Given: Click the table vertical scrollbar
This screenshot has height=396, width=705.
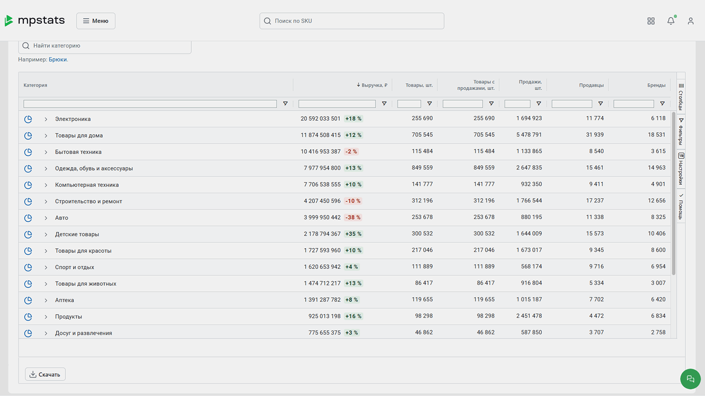Looking at the screenshot, I should 673,193.
